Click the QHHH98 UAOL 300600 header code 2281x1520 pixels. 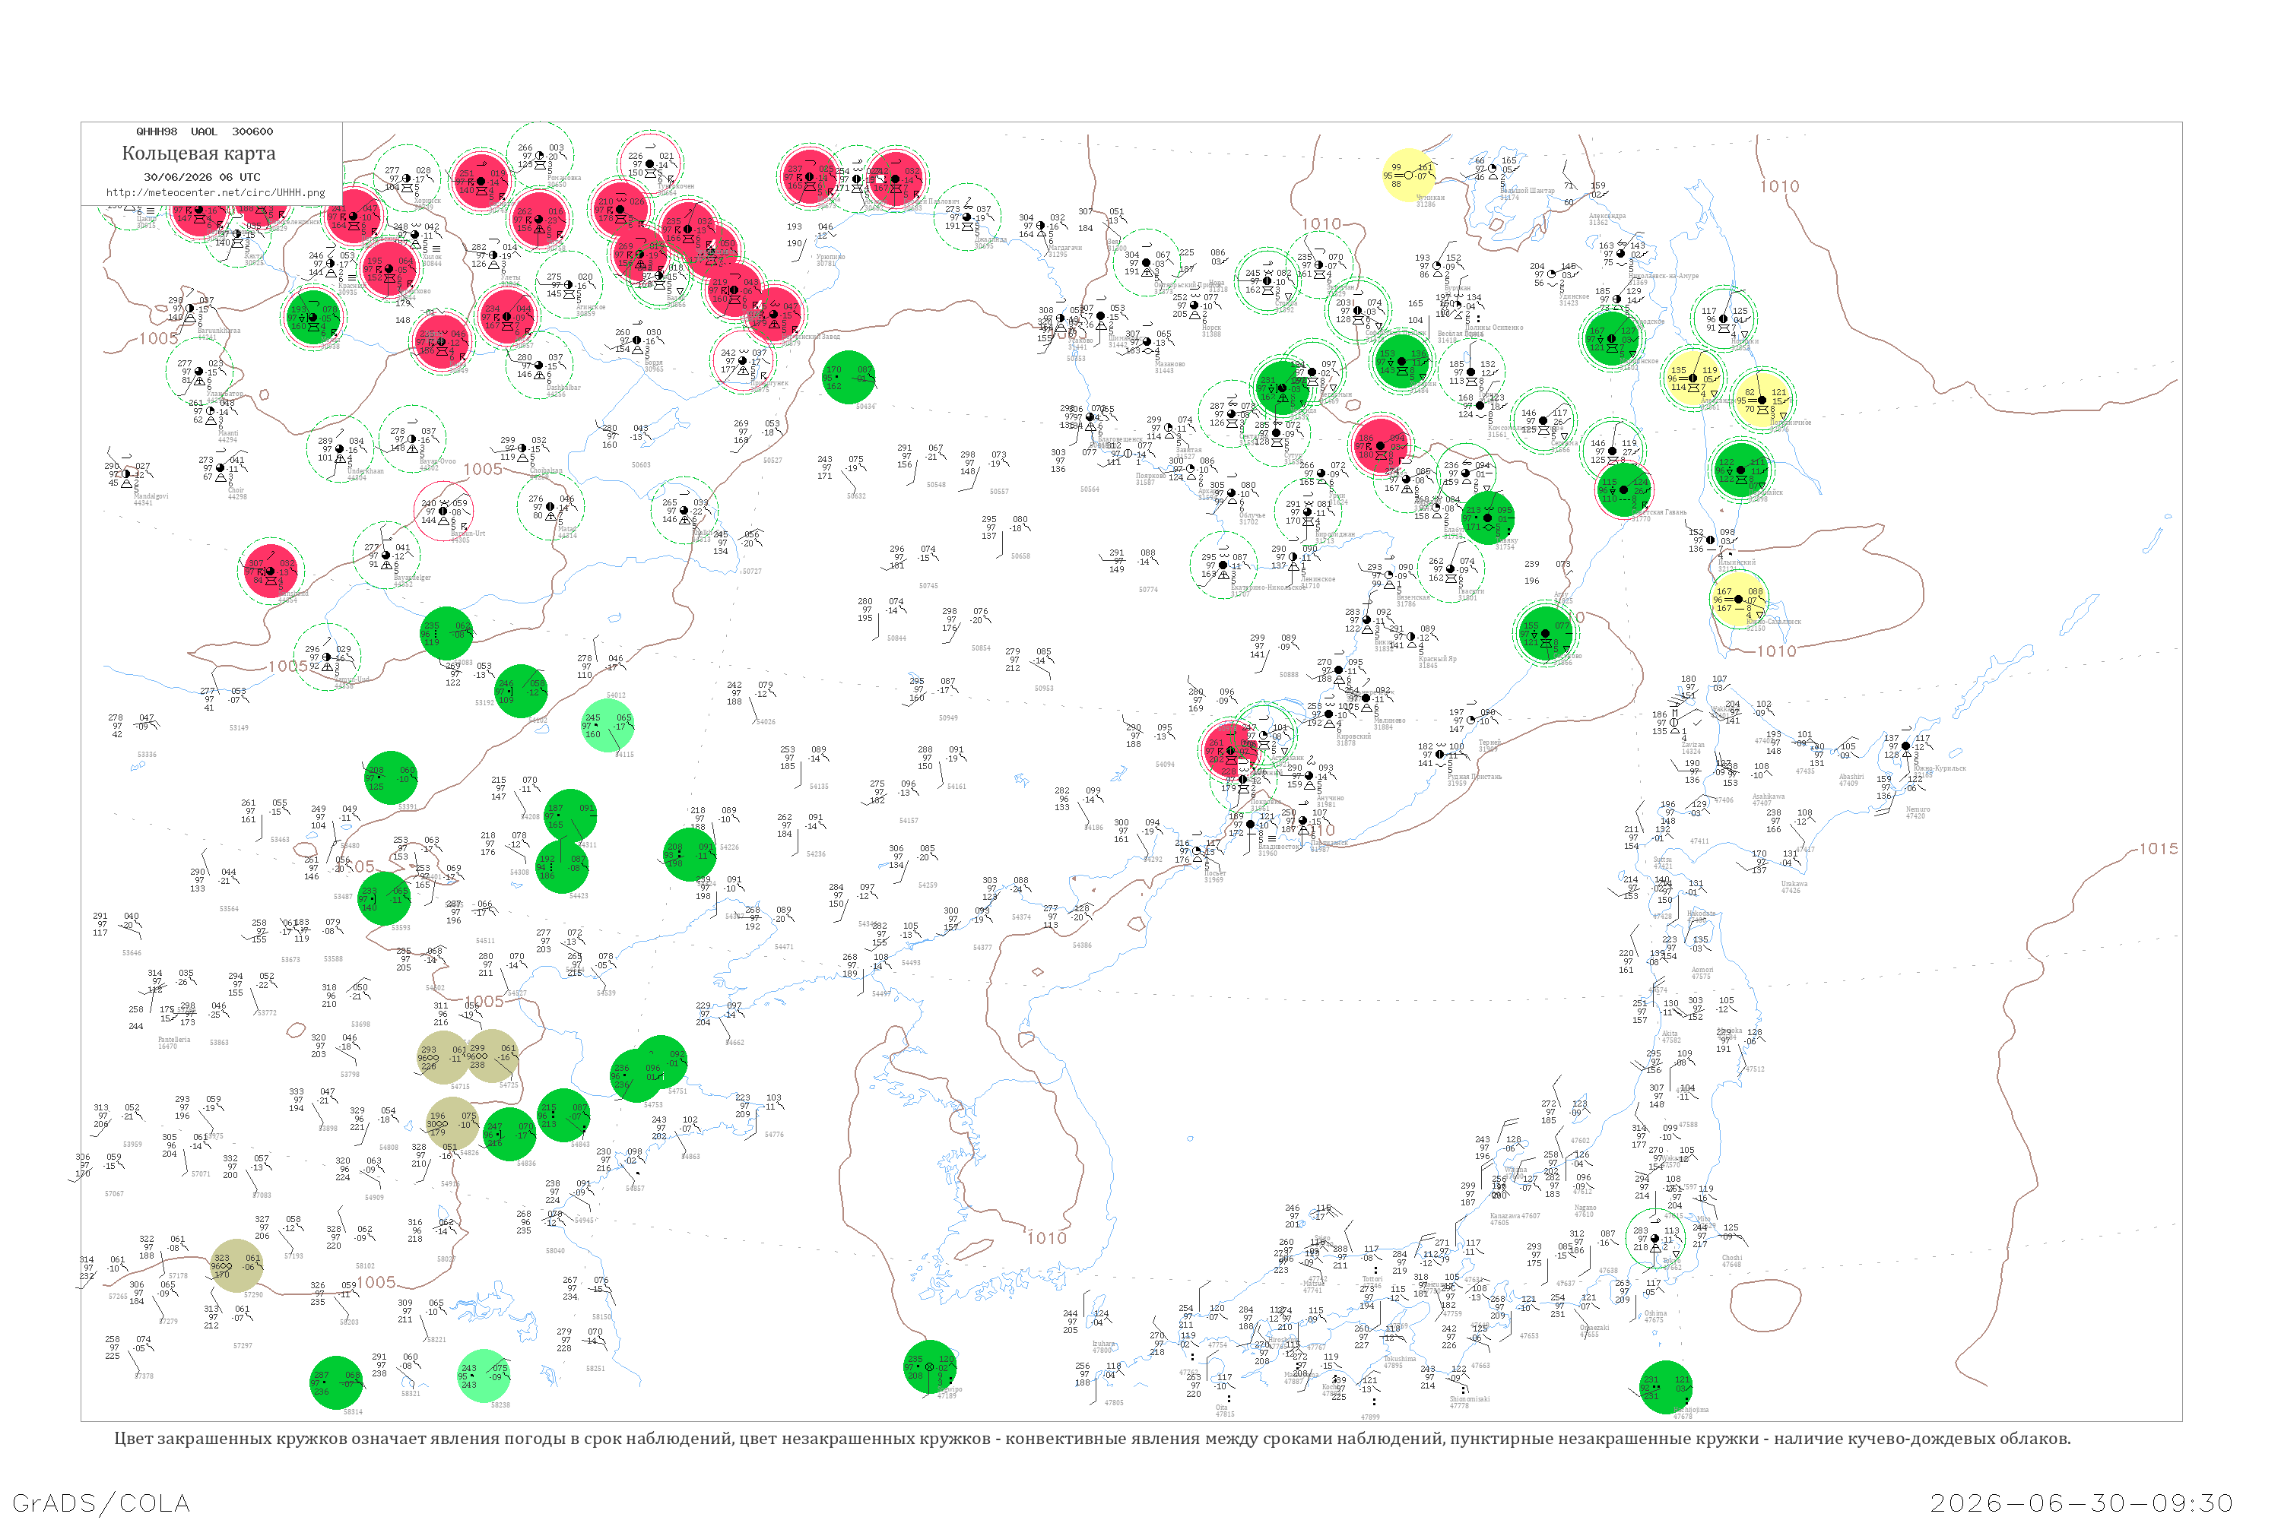click(205, 131)
